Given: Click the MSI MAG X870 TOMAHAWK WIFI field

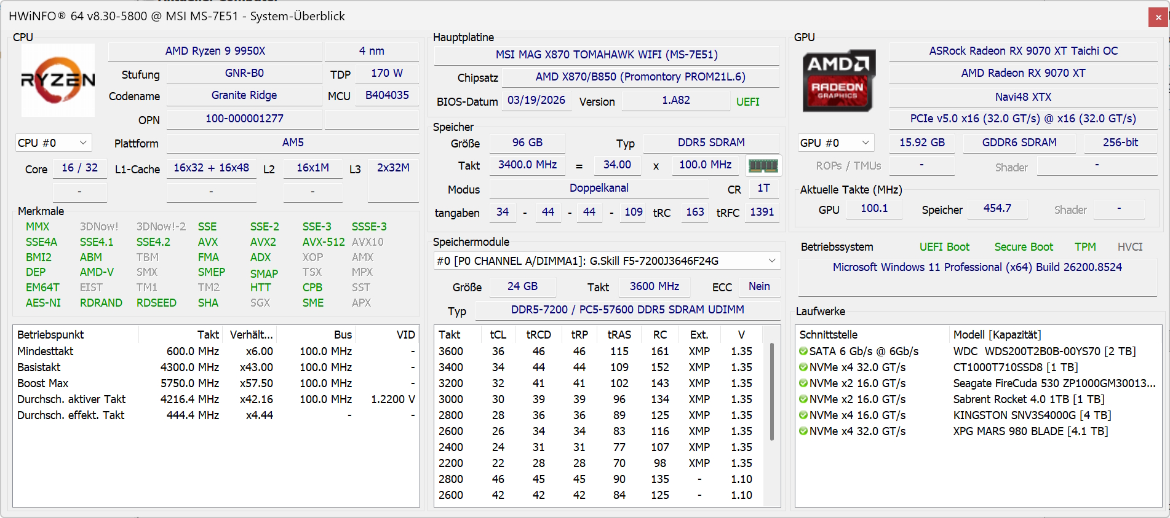Looking at the screenshot, I should click(x=607, y=55).
